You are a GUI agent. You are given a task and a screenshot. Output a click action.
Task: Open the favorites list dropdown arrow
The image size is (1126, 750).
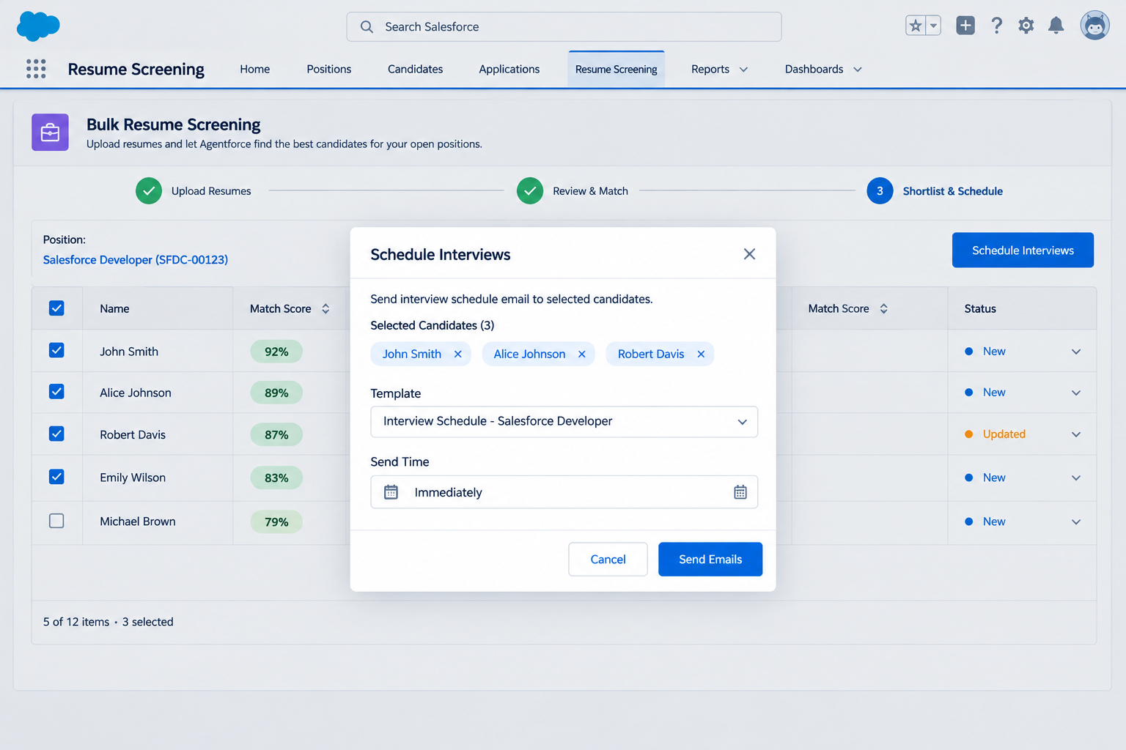(933, 26)
